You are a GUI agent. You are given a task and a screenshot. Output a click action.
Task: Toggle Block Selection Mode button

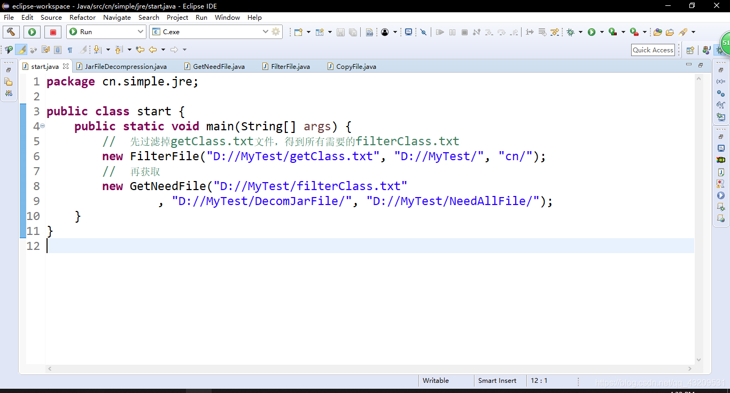point(57,50)
